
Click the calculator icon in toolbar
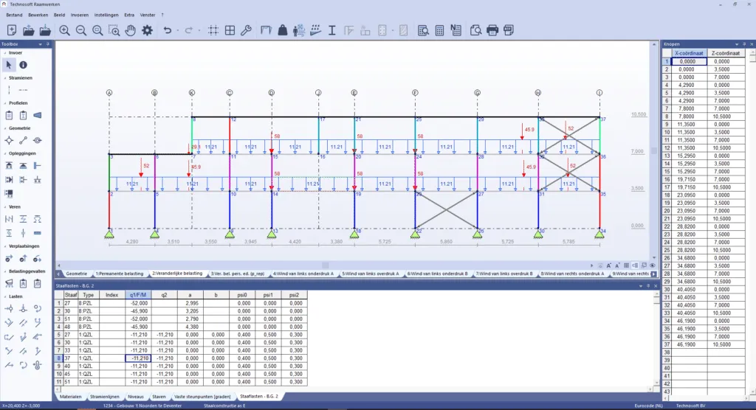tap(439, 30)
